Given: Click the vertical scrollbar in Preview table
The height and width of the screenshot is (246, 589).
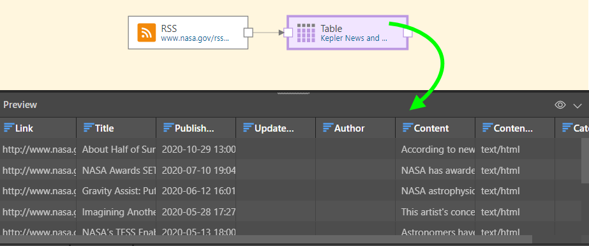Looking at the screenshot, I should coord(585,158).
